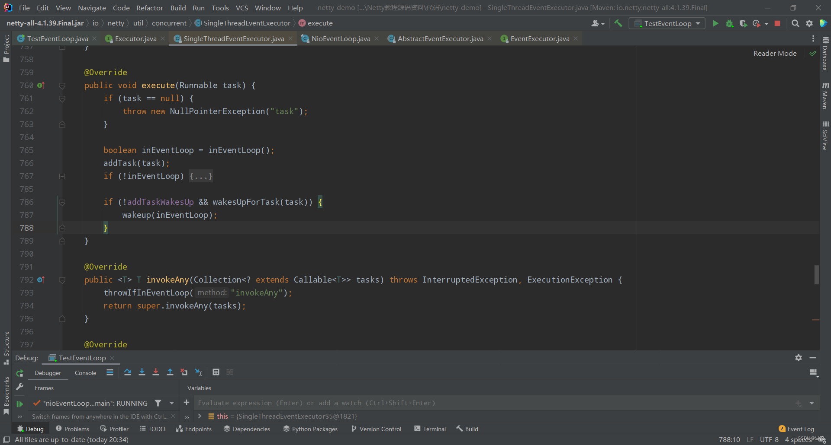The image size is (831, 445).
Task: Open Version Control tool window
Action: (376, 429)
